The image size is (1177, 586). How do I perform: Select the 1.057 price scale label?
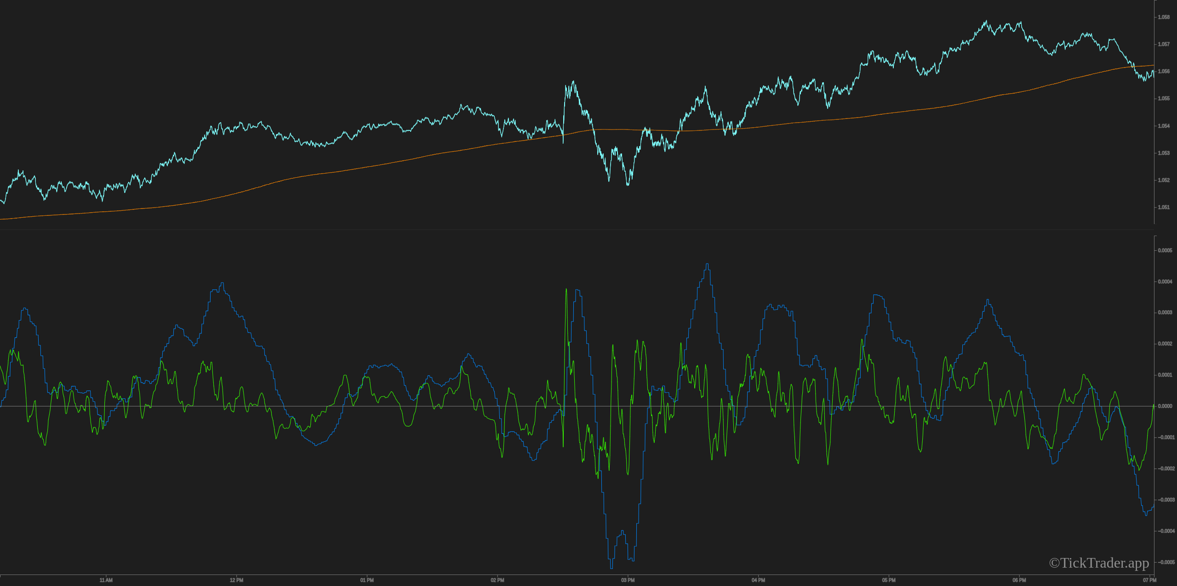coord(1164,44)
